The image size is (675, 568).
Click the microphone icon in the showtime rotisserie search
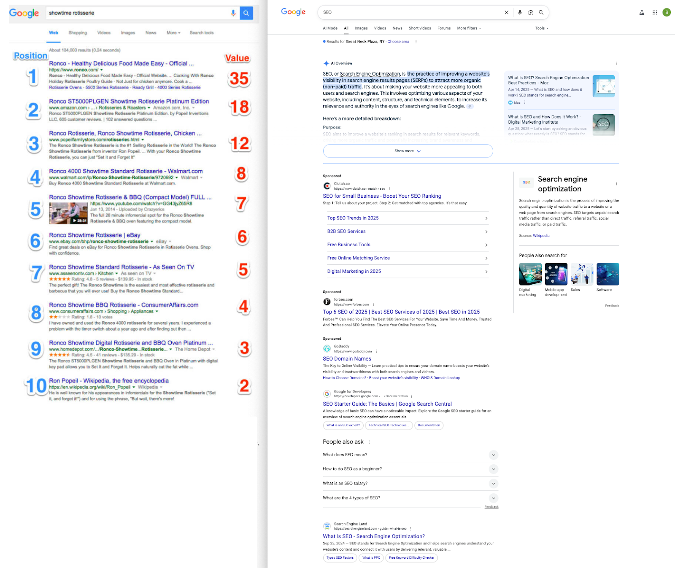tap(233, 13)
